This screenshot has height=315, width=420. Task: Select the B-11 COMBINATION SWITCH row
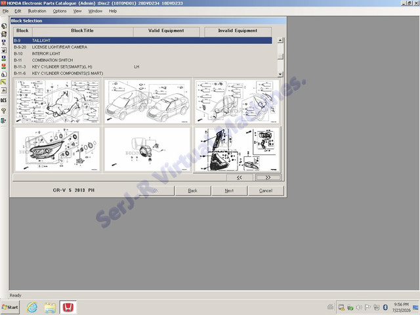tap(142, 60)
